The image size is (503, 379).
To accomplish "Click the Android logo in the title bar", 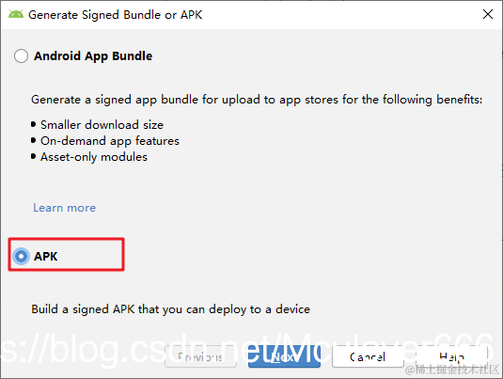I will [x=16, y=14].
